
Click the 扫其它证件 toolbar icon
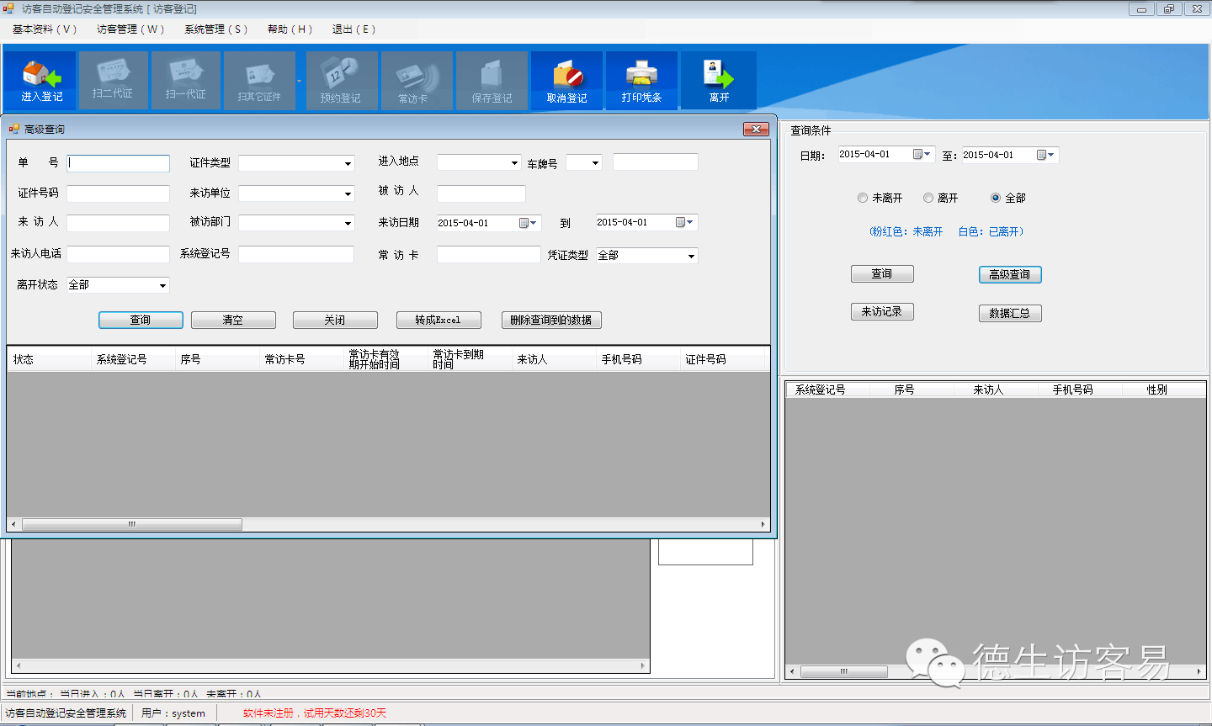point(259,80)
